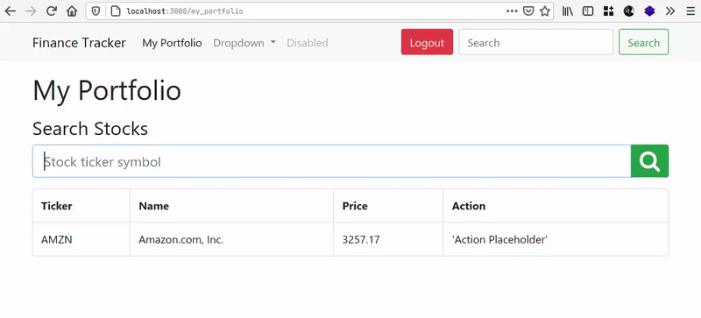Expand the Dropdown menu in the navbar

244,43
